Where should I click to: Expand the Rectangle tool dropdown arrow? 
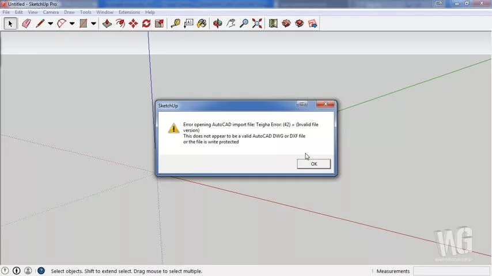point(93,24)
